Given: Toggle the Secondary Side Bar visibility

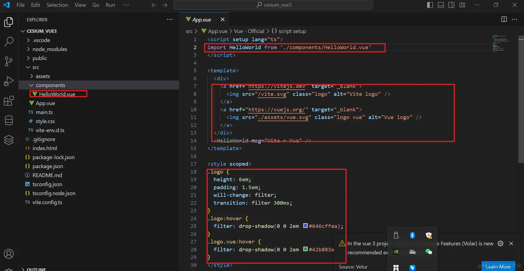Looking at the screenshot, I should pos(452,5).
